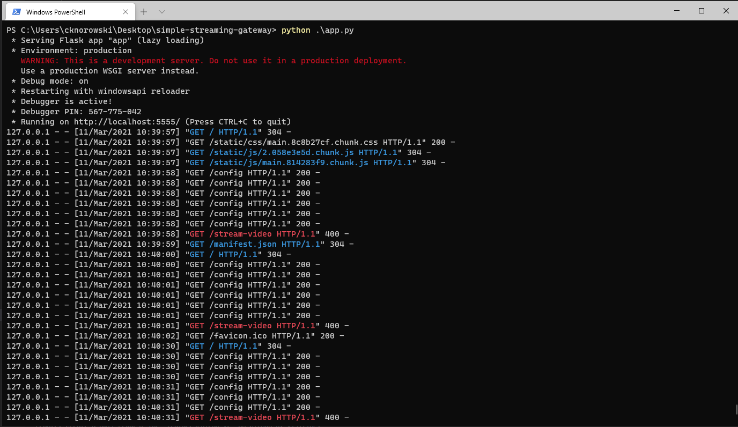Click the GET /manifest.json log entry
The height and width of the screenshot is (427, 738).
[180, 244]
